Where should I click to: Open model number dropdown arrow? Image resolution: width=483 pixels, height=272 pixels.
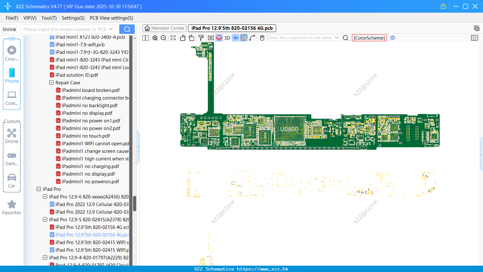coord(111,29)
